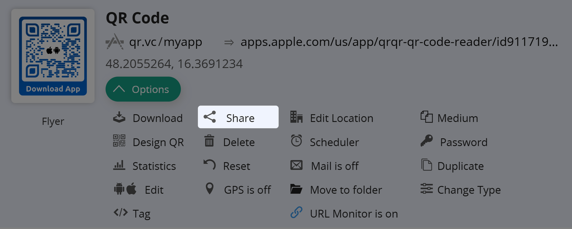
Task: Open the Change Type selector
Action: click(x=469, y=190)
